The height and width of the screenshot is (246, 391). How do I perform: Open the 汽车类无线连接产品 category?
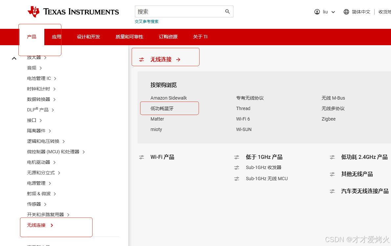coord(365,191)
